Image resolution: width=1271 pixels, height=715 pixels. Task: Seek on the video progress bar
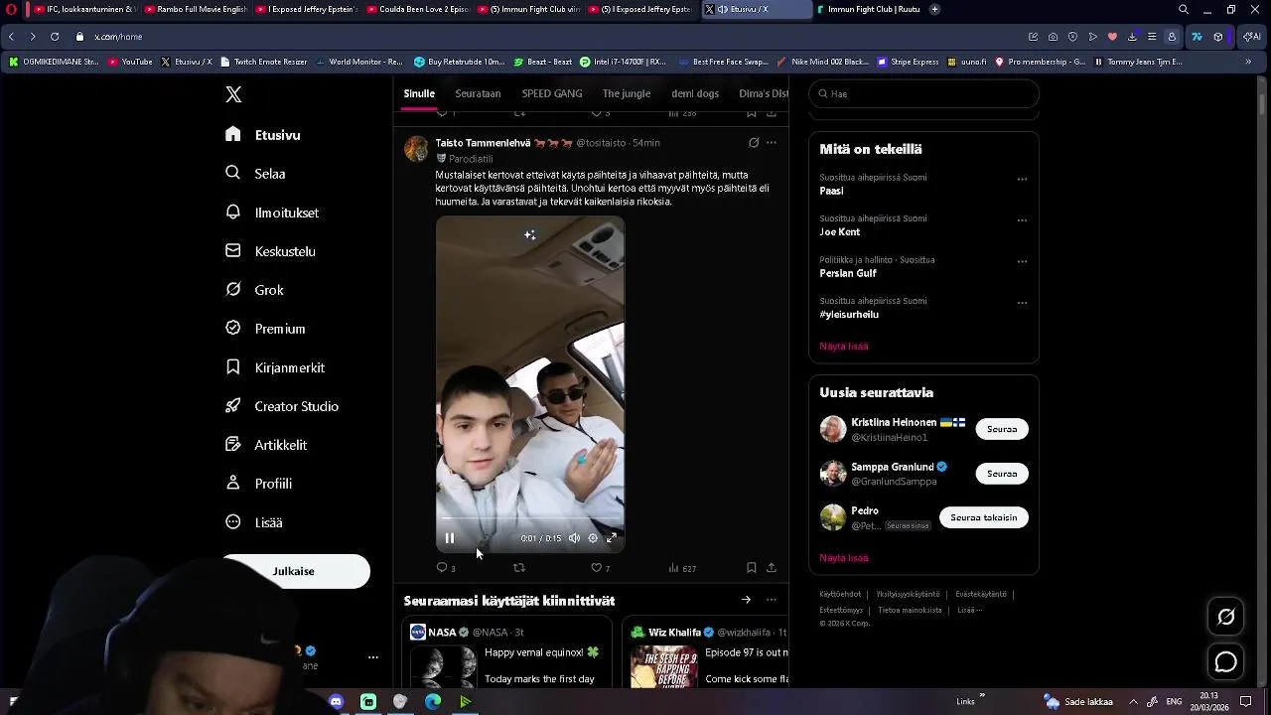click(x=530, y=518)
